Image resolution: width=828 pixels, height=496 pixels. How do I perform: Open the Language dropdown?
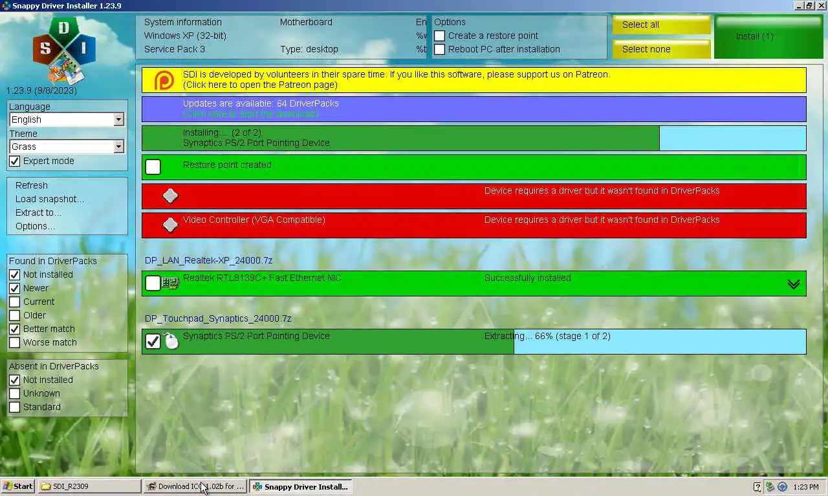click(118, 120)
